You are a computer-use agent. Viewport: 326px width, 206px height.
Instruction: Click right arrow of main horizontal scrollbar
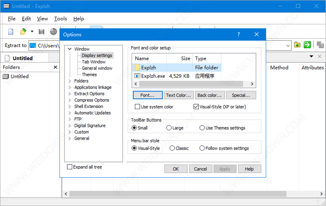tap(321, 194)
